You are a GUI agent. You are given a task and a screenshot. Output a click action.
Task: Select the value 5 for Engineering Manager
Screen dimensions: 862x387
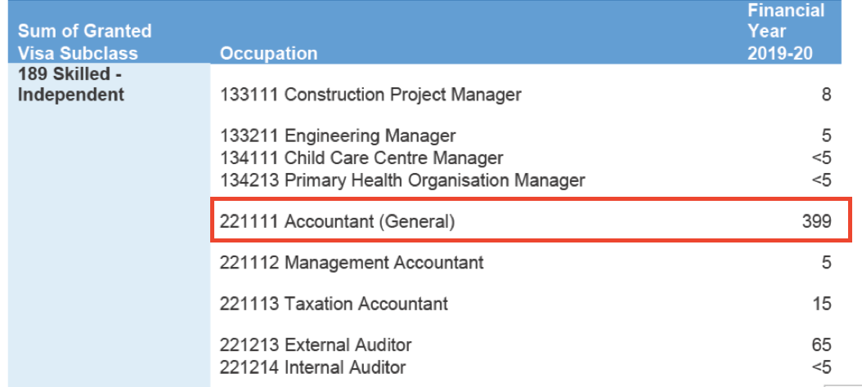click(x=826, y=136)
